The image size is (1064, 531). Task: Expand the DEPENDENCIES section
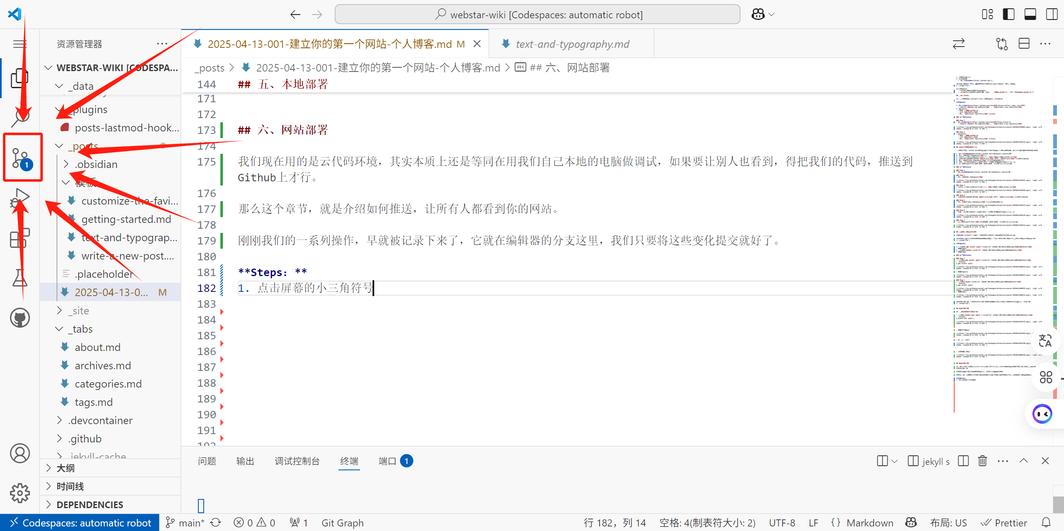tap(89, 504)
